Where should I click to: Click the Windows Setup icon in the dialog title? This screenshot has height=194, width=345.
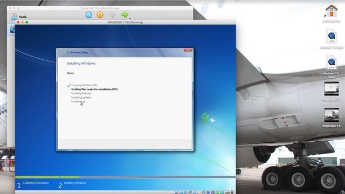point(67,52)
